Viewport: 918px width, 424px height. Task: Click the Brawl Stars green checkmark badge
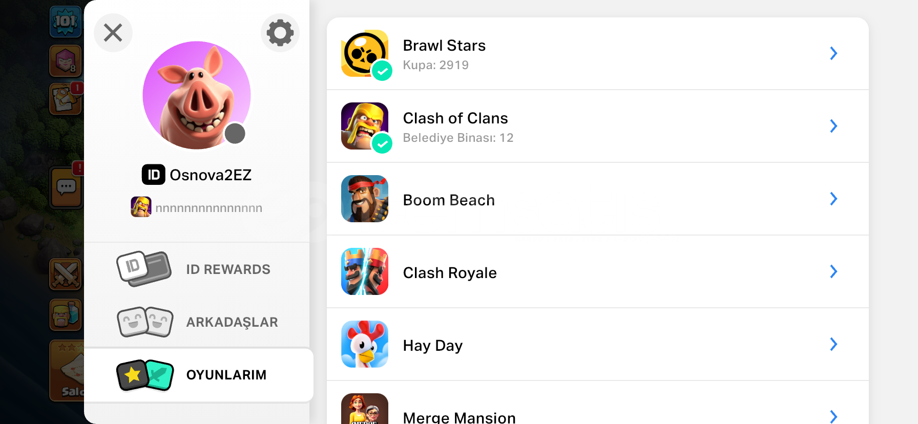point(382,71)
